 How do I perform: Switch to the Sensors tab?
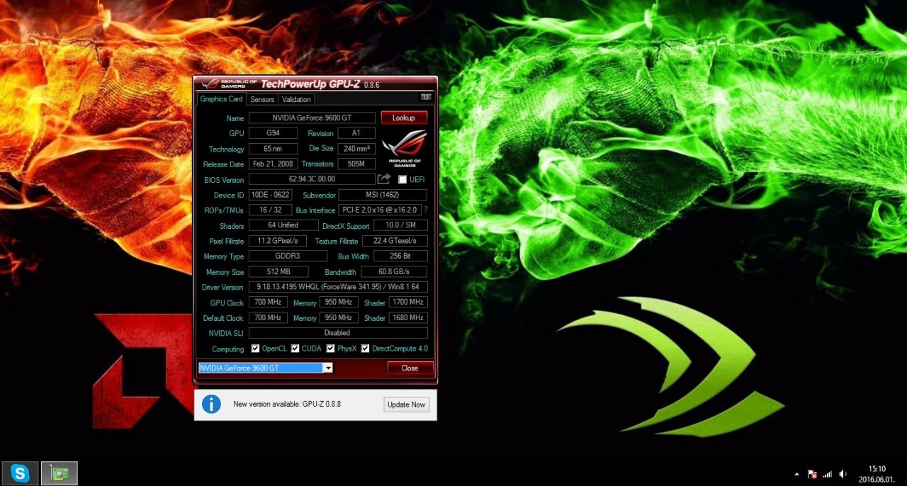click(x=262, y=99)
